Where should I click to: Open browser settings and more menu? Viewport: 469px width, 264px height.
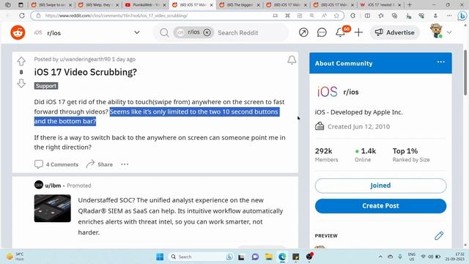click(x=449, y=15)
